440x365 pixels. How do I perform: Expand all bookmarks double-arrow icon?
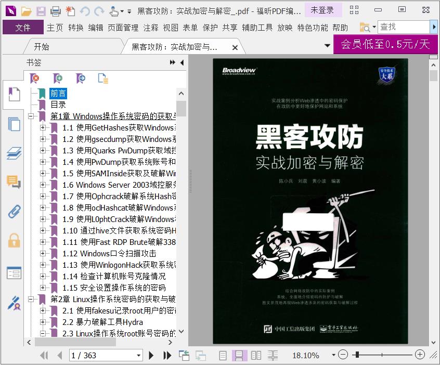tap(173, 62)
